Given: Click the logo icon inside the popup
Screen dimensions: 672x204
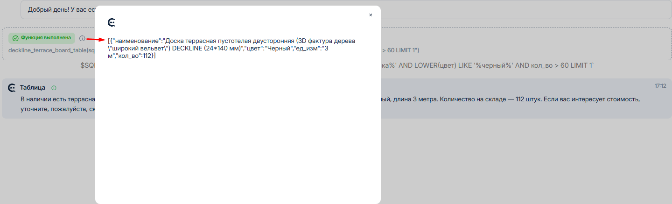Looking at the screenshot, I should pos(111,22).
